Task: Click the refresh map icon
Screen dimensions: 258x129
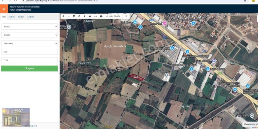Action: 74,16
